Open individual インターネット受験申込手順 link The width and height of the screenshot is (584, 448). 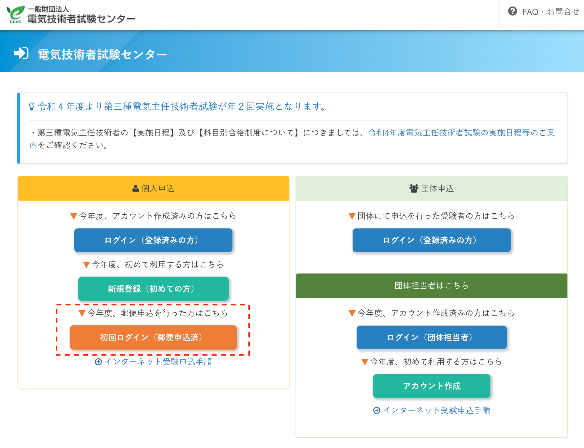pos(158,362)
